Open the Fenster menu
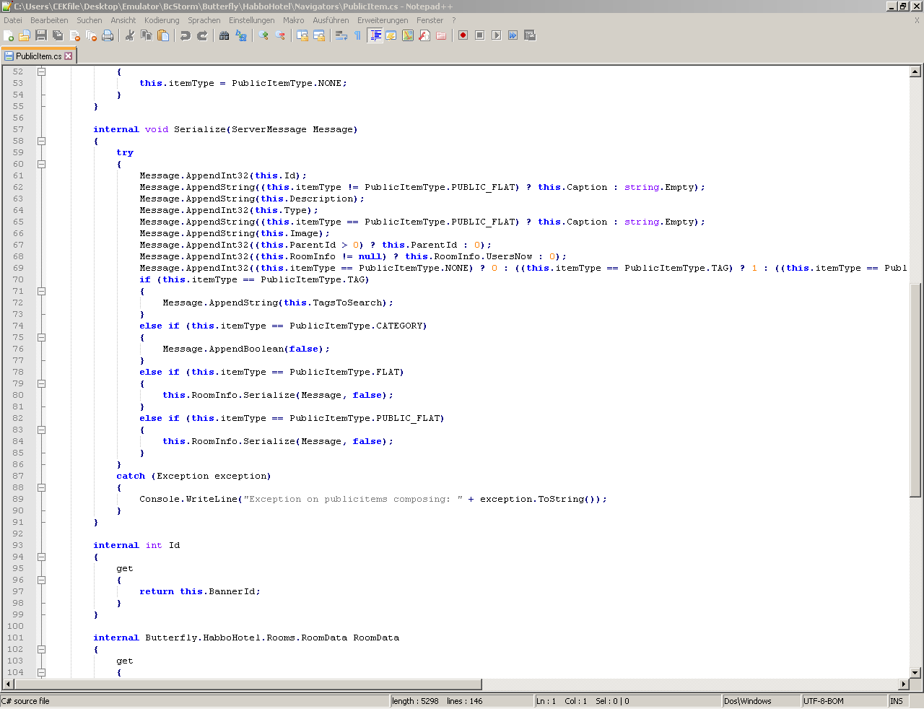This screenshot has height=709, width=924. tap(430, 20)
